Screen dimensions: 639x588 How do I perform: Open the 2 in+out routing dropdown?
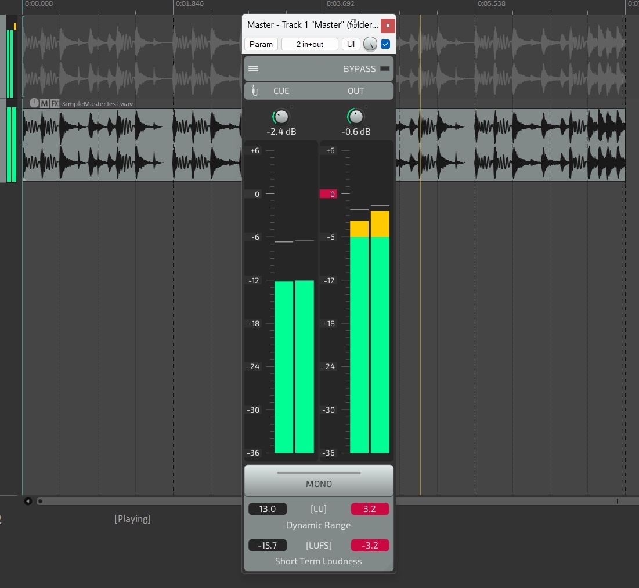(x=309, y=44)
